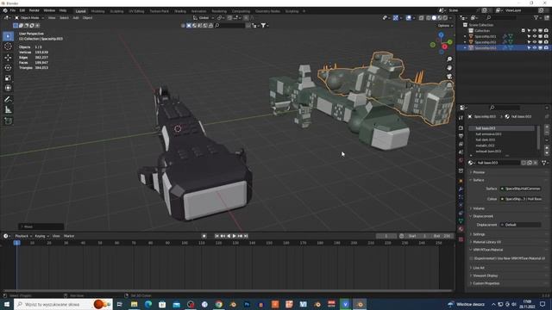Image resolution: width=552 pixels, height=310 pixels.
Task: Toggle visibility eye for Spaceship.001
Action: point(535,36)
